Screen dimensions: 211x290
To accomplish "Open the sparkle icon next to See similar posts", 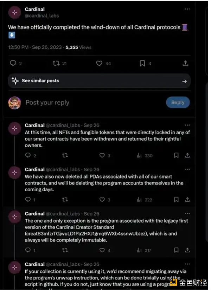I will pyautogui.click(x=15, y=81).
